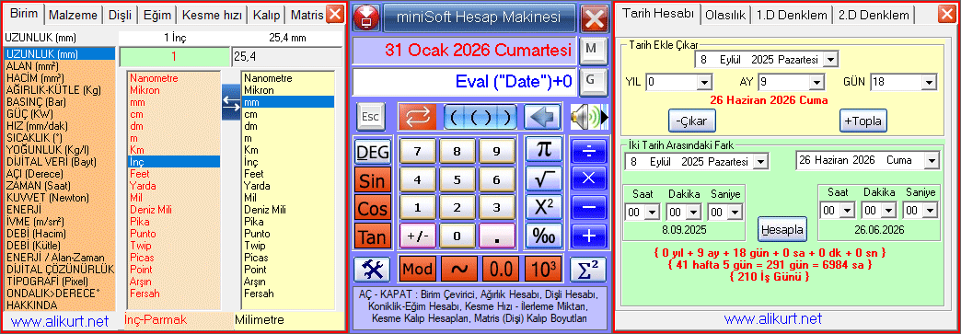Select BASINÇ (Bar) category
This screenshot has width=961, height=334.
(59, 102)
